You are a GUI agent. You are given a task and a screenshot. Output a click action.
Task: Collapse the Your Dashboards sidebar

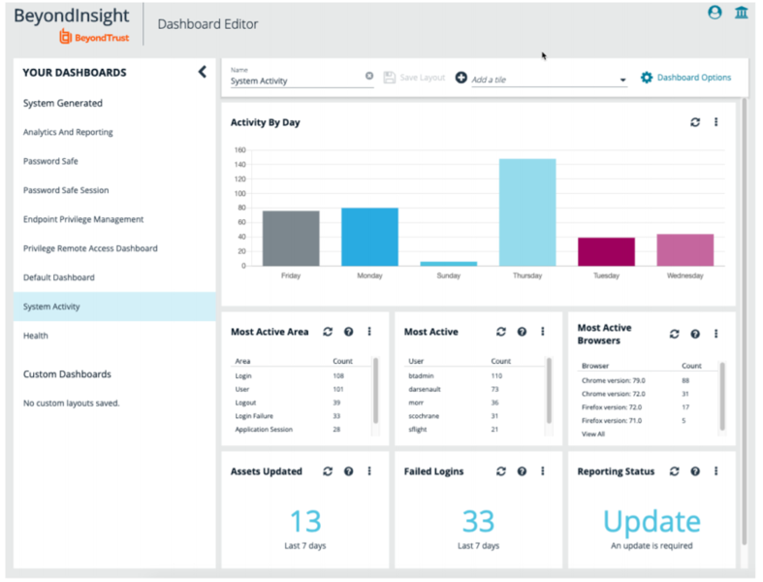(202, 72)
